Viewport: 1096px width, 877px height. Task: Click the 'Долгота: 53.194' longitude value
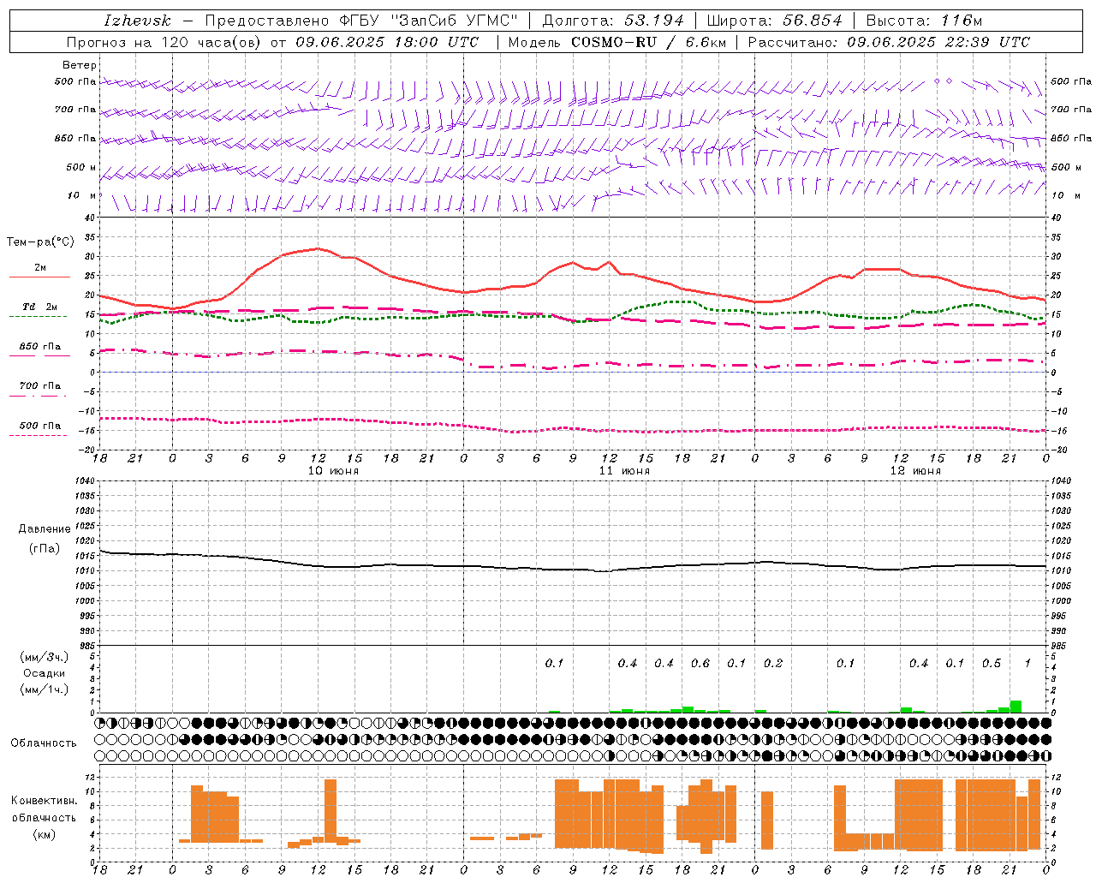coord(613,21)
